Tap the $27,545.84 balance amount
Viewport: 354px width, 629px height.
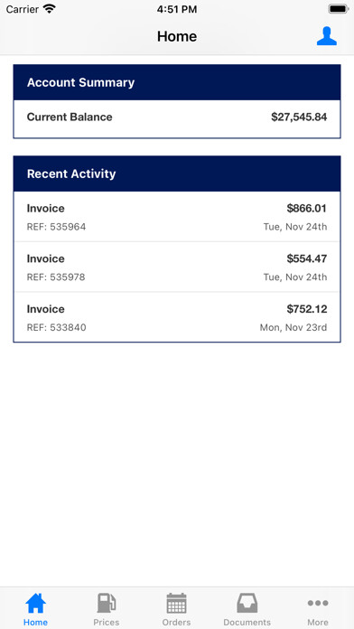299,117
